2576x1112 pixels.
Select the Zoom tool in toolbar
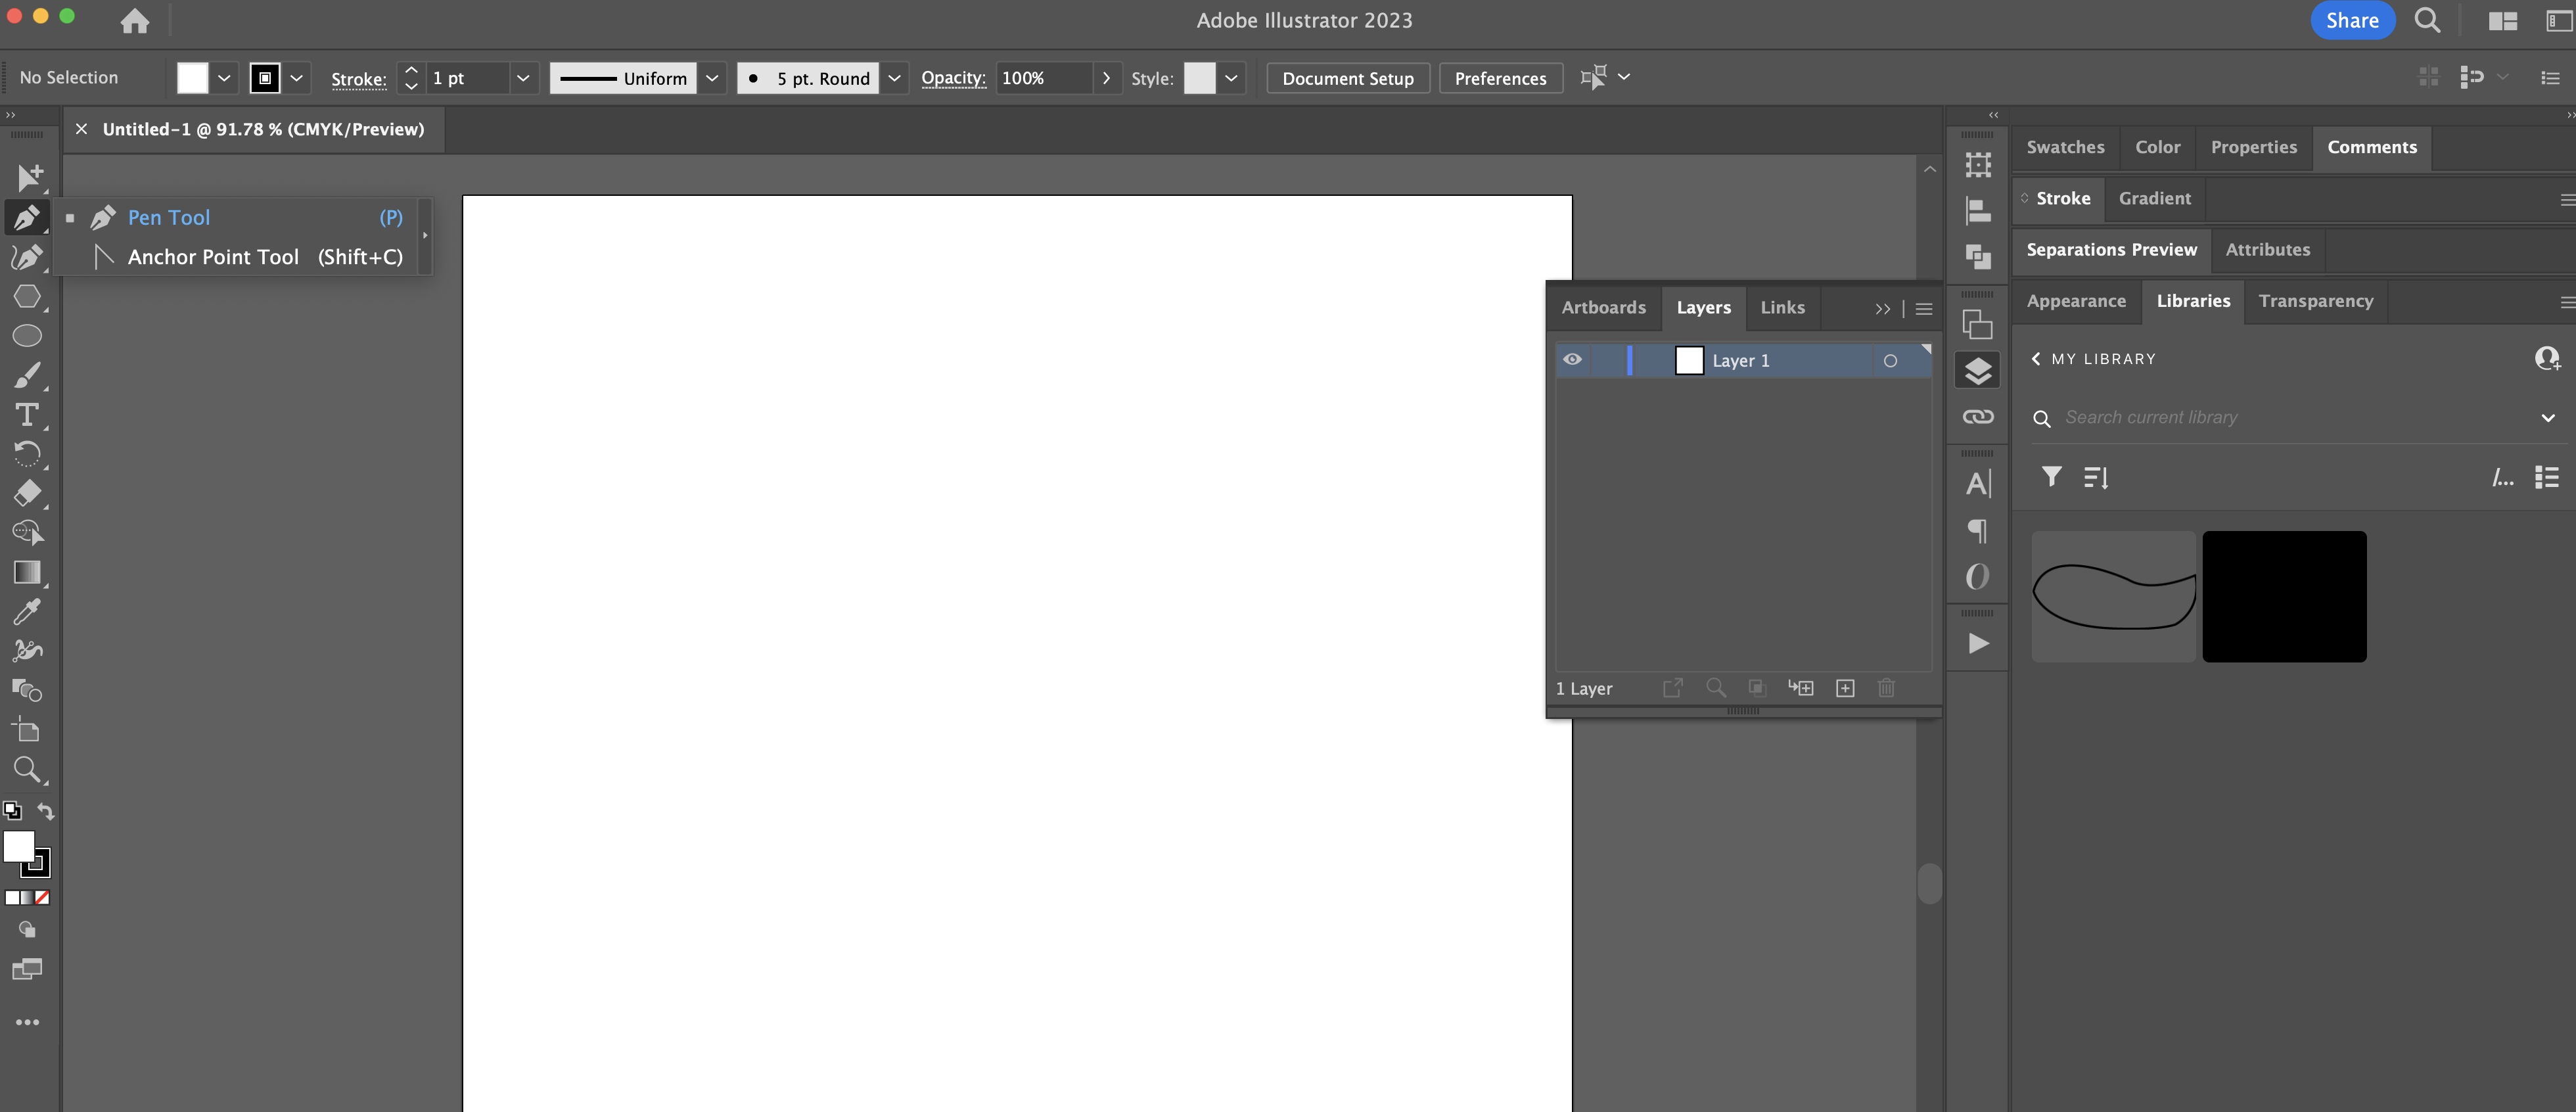(27, 769)
